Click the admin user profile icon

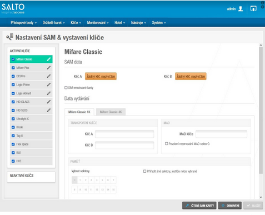tap(241, 9)
